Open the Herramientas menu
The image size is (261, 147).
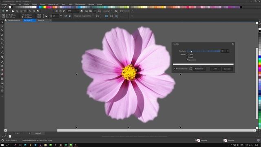point(80,4)
